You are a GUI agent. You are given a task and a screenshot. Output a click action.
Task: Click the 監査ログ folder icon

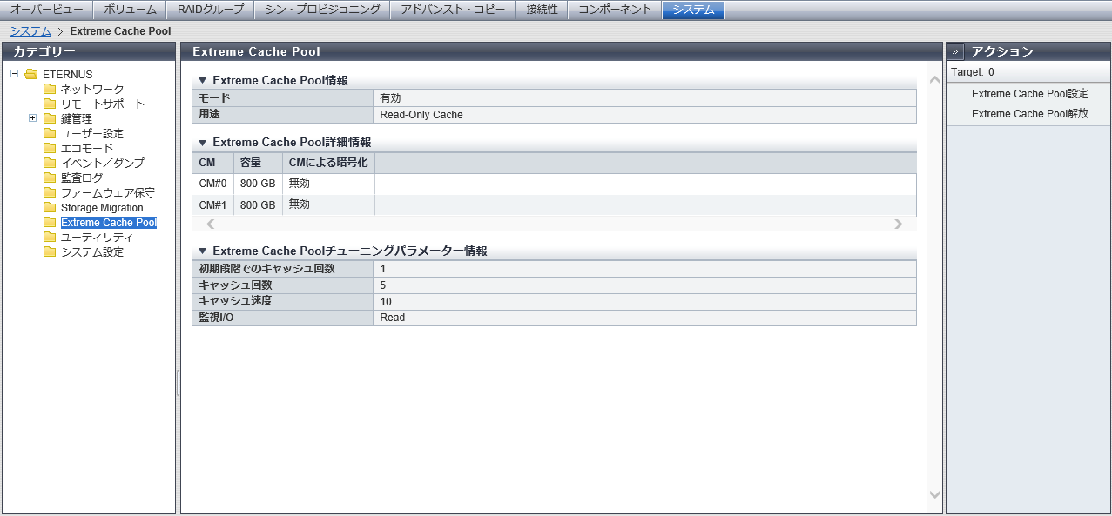[50, 178]
